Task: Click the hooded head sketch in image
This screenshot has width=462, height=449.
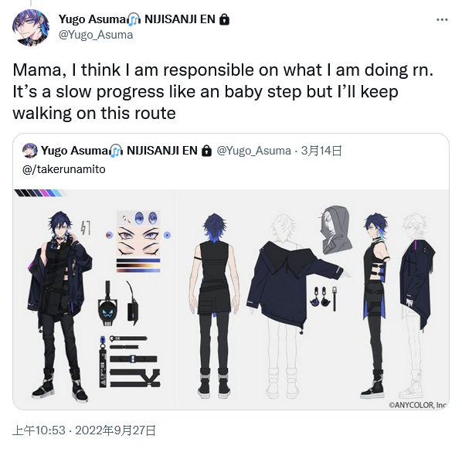Action: (336, 230)
